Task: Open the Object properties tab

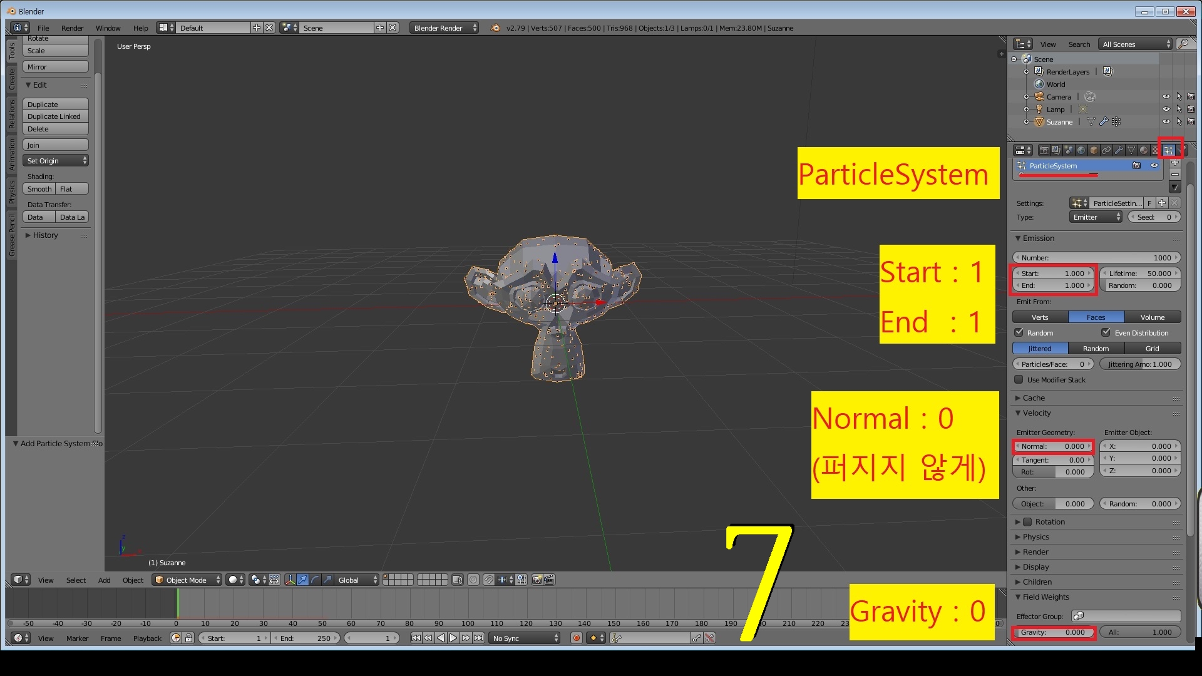Action: point(1094,150)
